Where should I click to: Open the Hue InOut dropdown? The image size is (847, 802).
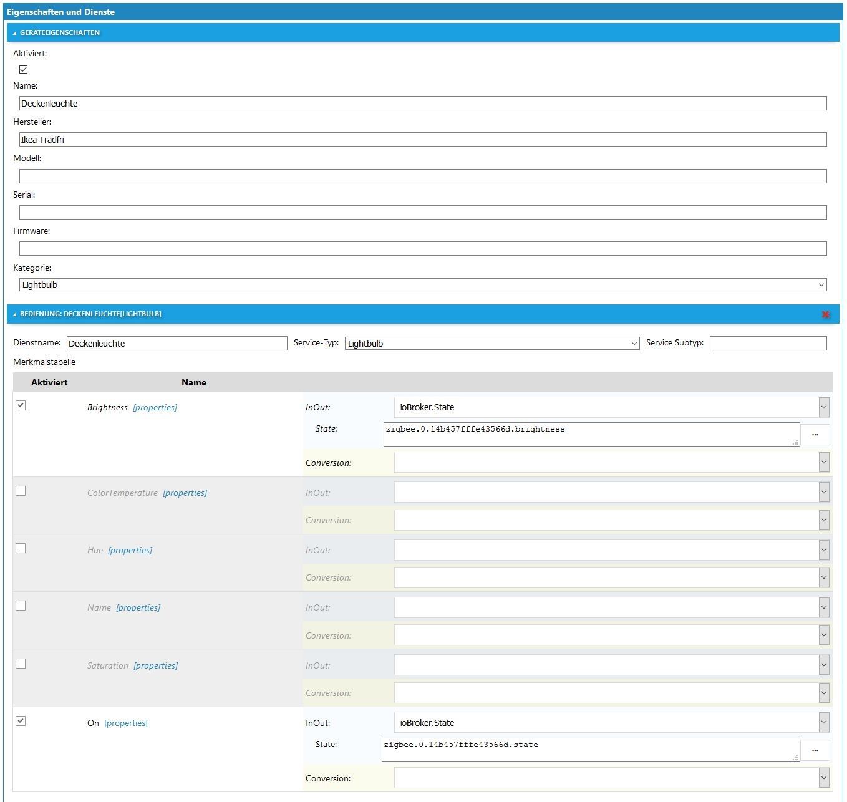click(612, 550)
